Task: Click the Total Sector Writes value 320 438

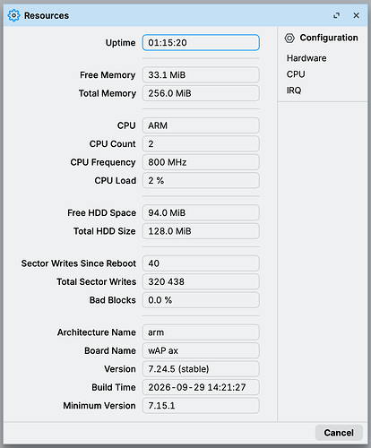Action: point(201,281)
